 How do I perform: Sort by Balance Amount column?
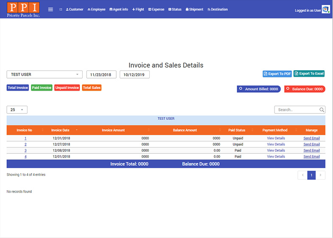[185, 130]
